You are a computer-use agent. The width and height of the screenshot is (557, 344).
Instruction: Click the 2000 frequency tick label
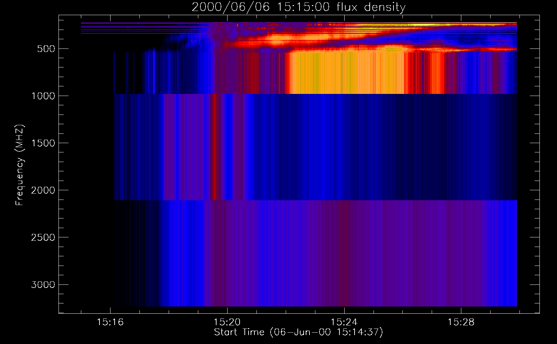[43, 190]
